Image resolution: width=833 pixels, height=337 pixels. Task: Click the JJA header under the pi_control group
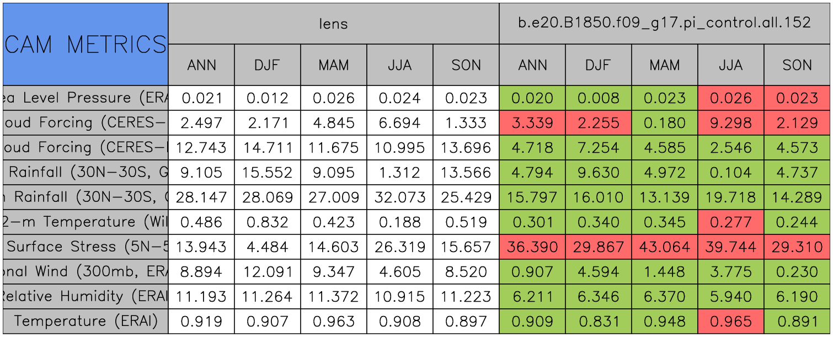(x=730, y=65)
